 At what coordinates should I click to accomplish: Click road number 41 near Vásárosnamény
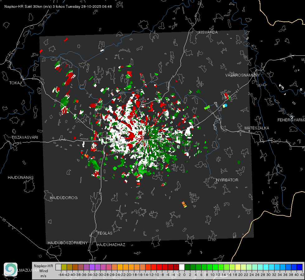237,91
